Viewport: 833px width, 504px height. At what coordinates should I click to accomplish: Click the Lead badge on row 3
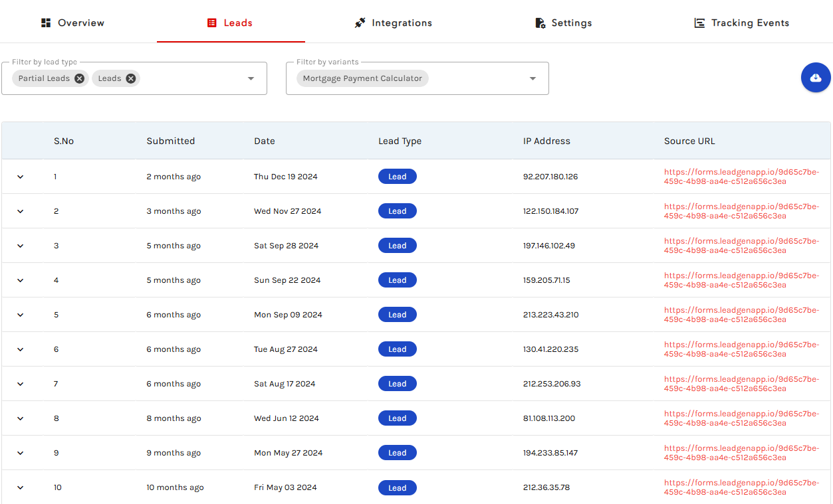397,245
